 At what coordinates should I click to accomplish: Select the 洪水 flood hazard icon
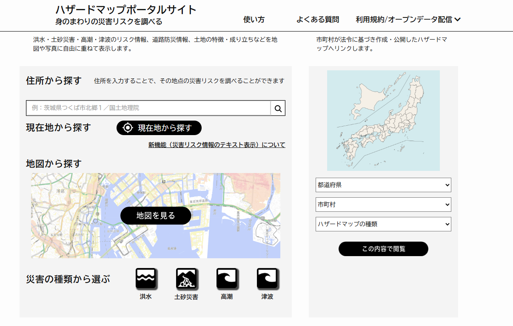click(x=146, y=279)
